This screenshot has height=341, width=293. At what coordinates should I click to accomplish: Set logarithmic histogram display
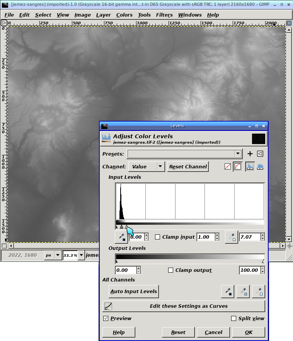point(260,166)
